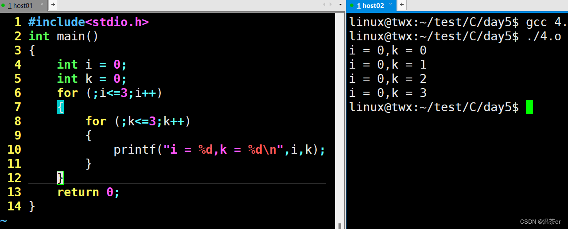Click the output line 'i = 0,k = 1'
568x229 pixels.
click(x=388, y=65)
